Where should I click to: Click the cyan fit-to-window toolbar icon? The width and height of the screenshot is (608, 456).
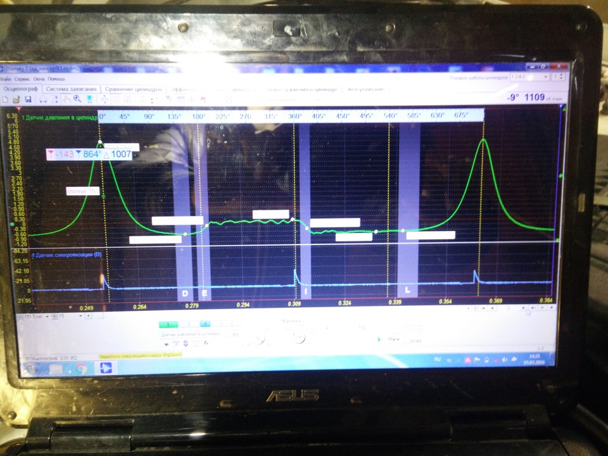89,99
